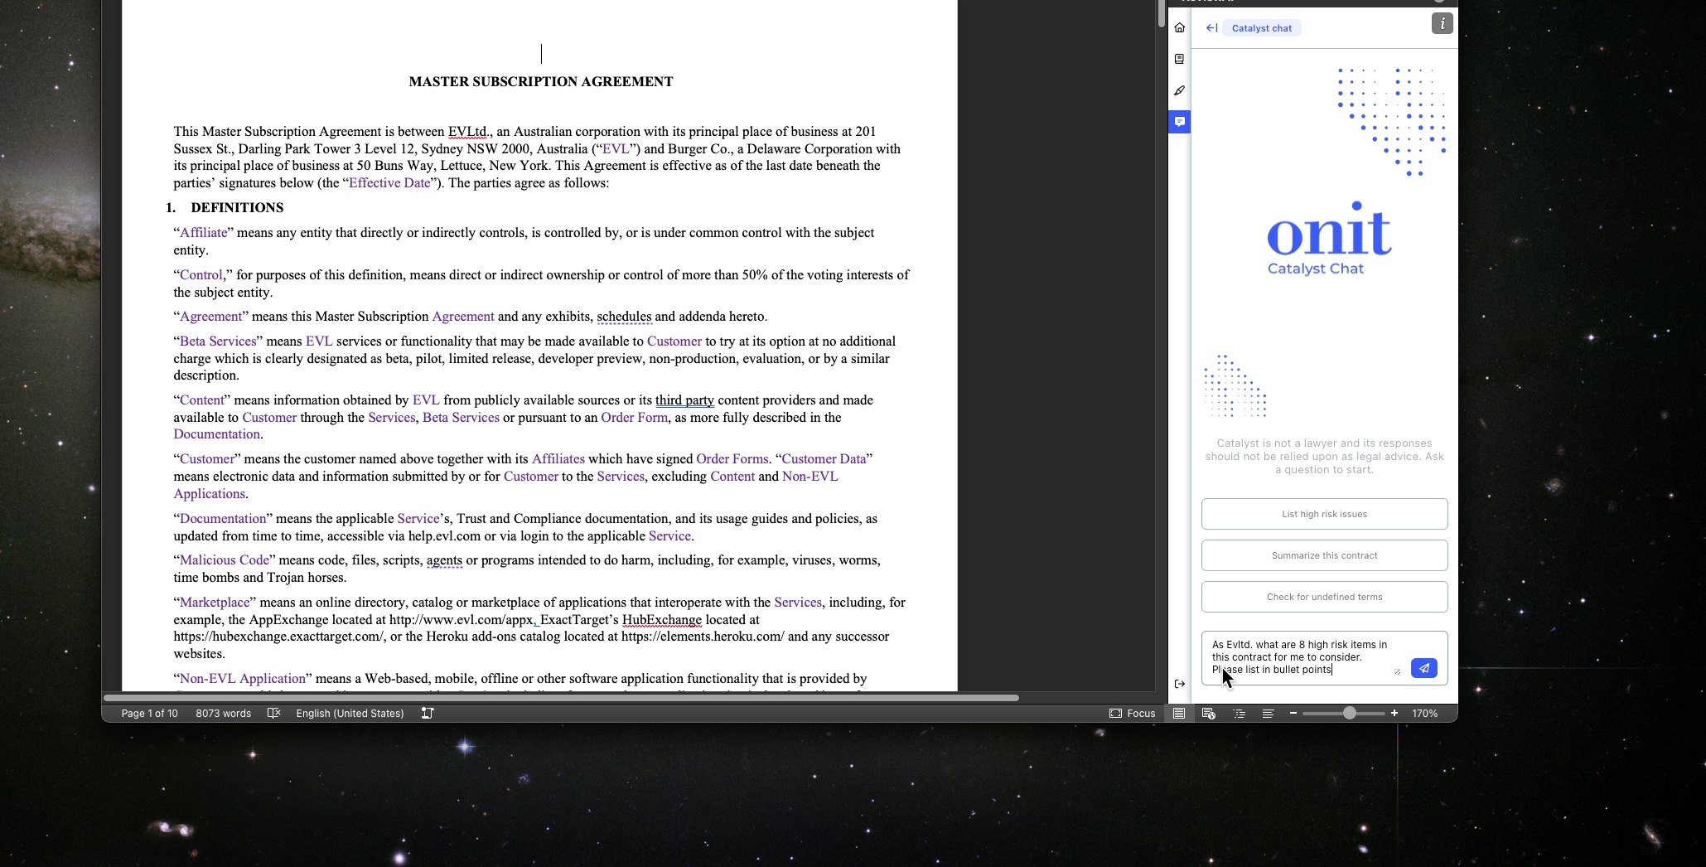Switch to Draft view in the status bar
The width and height of the screenshot is (1706, 867).
[x=1269, y=714]
